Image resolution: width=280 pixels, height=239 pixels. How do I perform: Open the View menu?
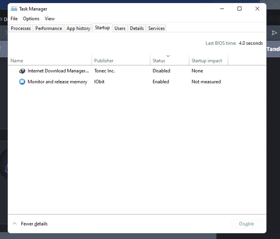[49, 19]
